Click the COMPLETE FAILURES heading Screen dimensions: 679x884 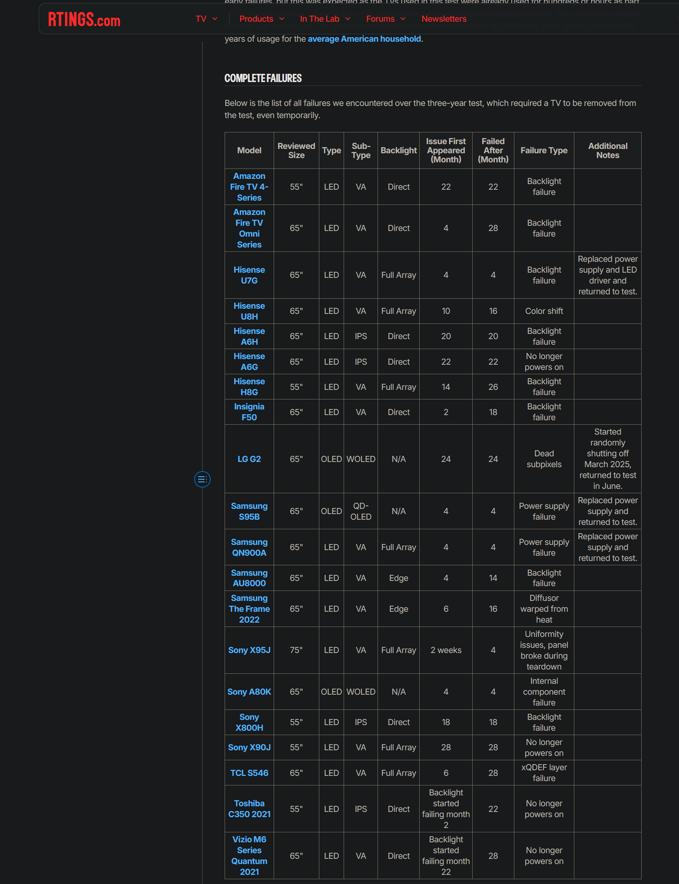click(263, 78)
